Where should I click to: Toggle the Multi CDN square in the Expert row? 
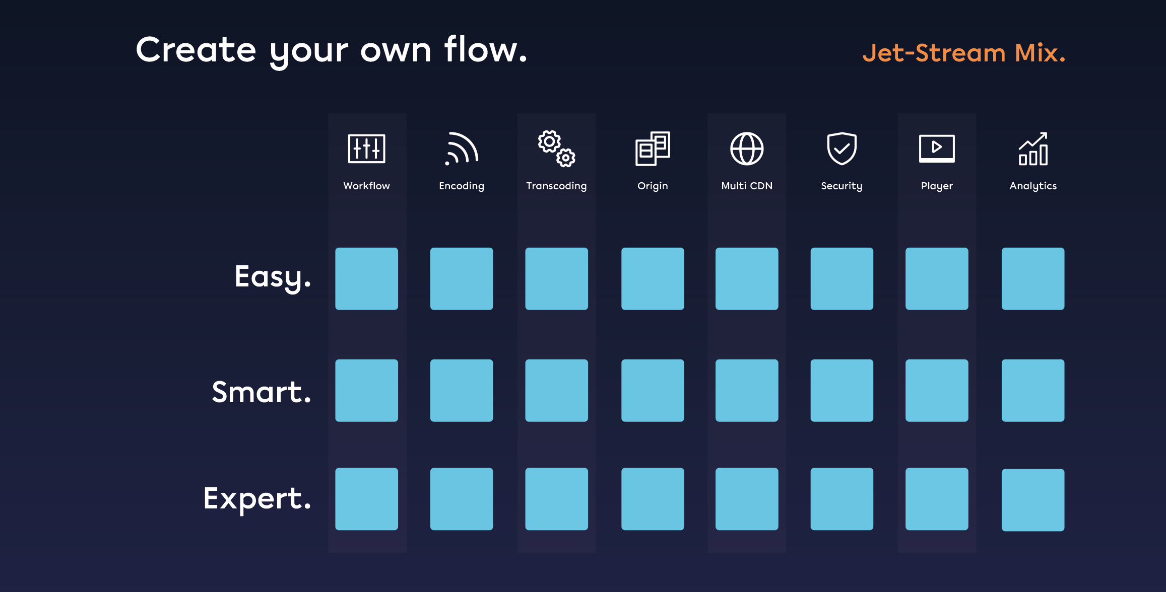point(747,499)
